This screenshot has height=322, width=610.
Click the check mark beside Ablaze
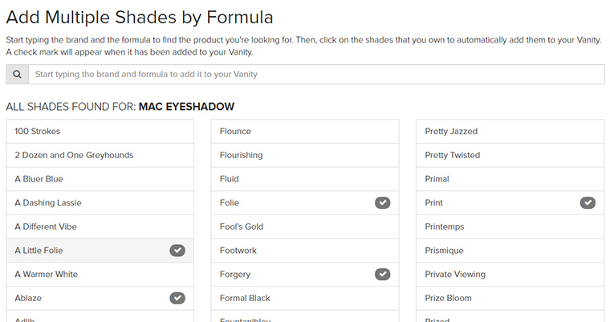[x=177, y=298]
